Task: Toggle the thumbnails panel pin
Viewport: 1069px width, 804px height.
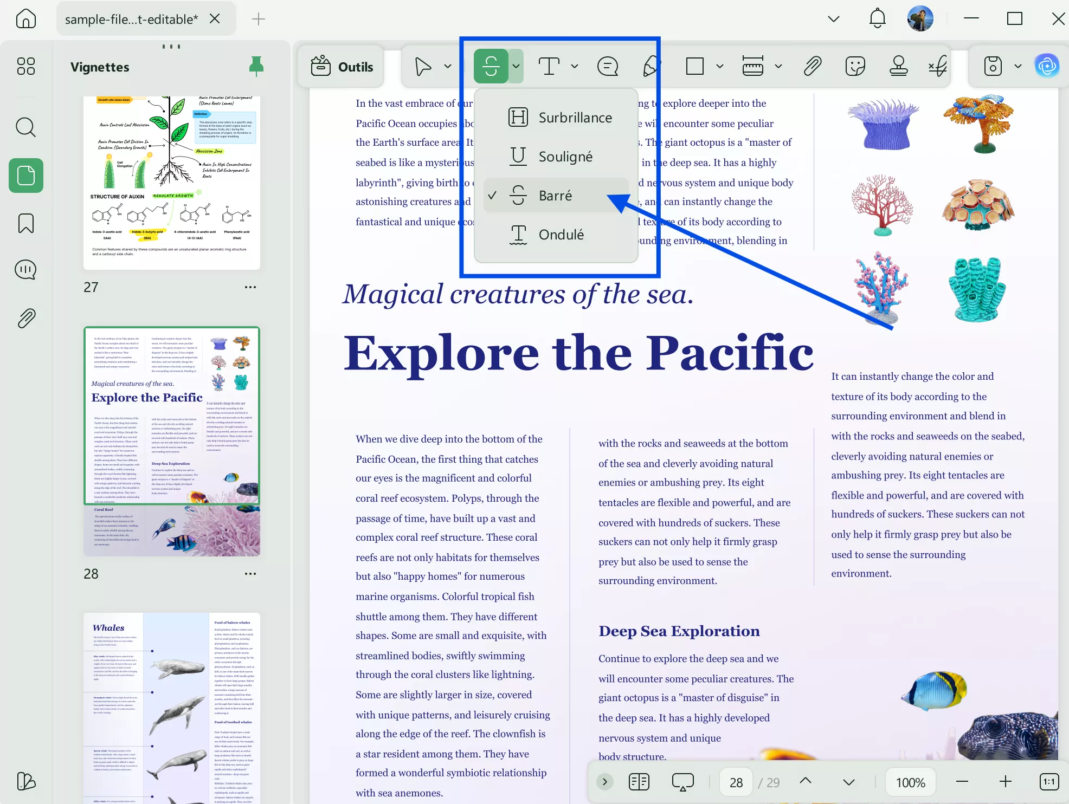Action: pyautogui.click(x=256, y=66)
